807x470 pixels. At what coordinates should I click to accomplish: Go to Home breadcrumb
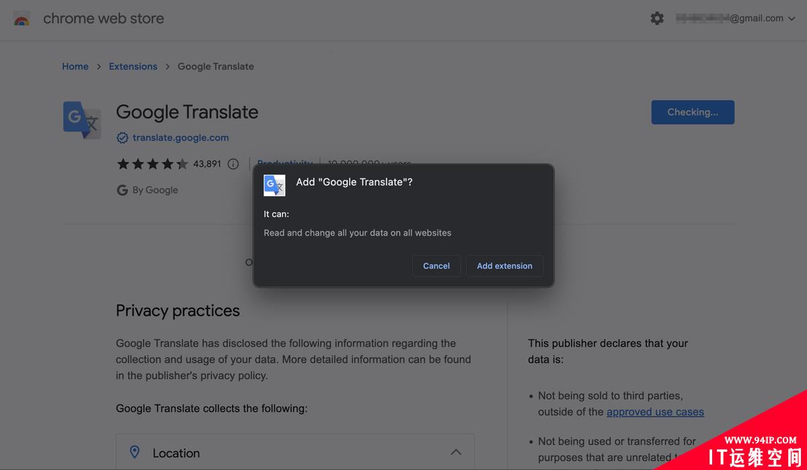pos(75,66)
